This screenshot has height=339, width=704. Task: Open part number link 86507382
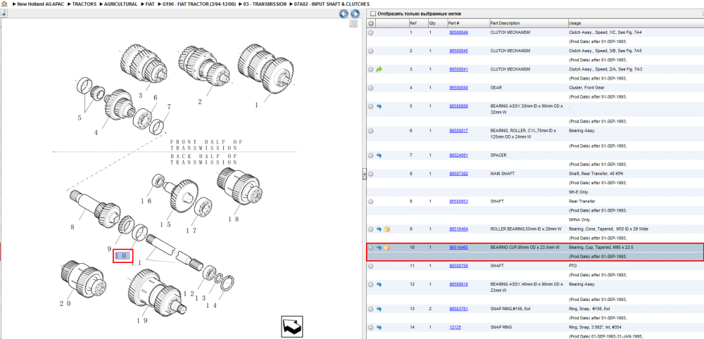pyautogui.click(x=458, y=174)
